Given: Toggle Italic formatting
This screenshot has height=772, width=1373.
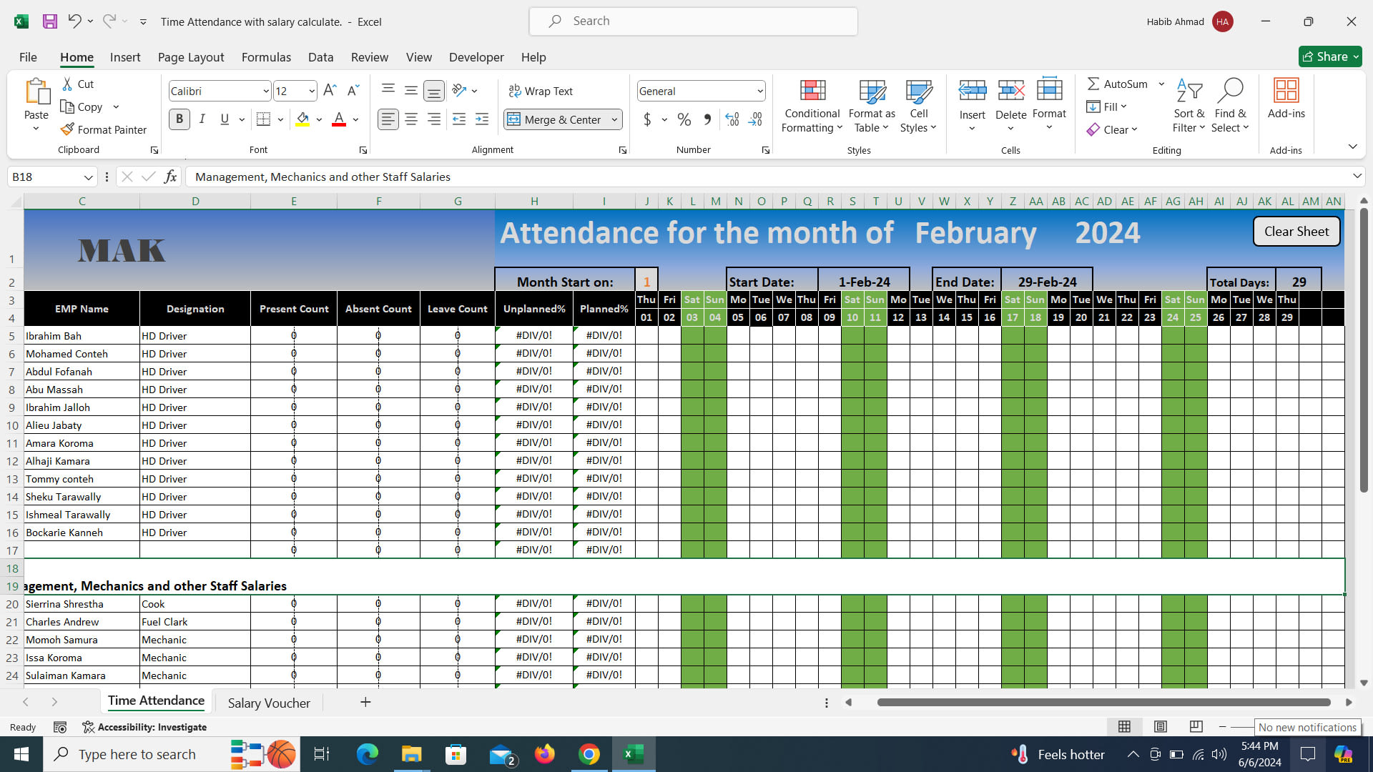Looking at the screenshot, I should tap(202, 119).
